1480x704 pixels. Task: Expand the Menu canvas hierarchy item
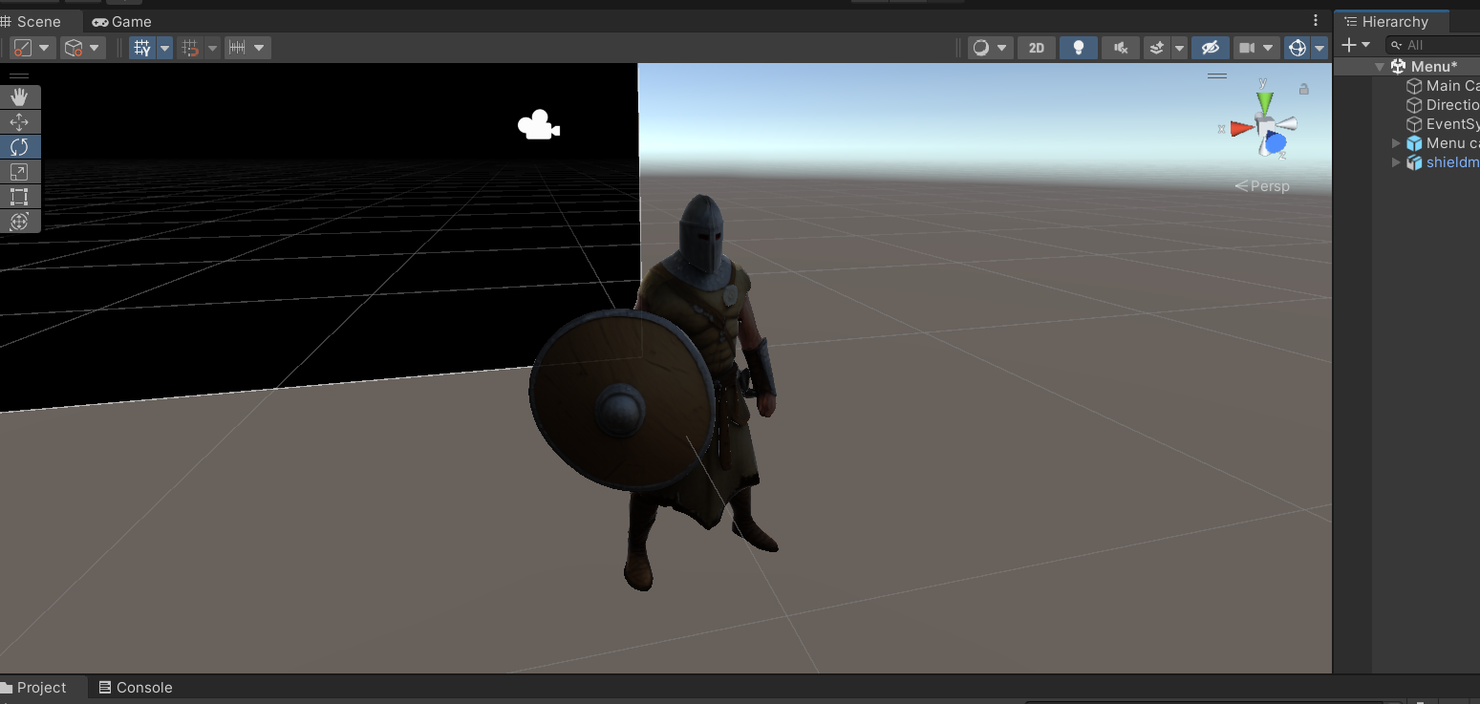coord(1397,142)
